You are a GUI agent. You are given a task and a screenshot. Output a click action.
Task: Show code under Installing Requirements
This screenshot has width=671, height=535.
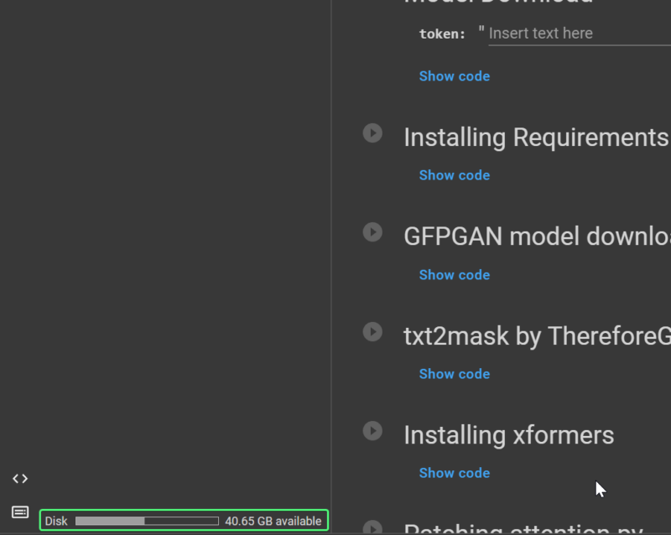click(454, 174)
